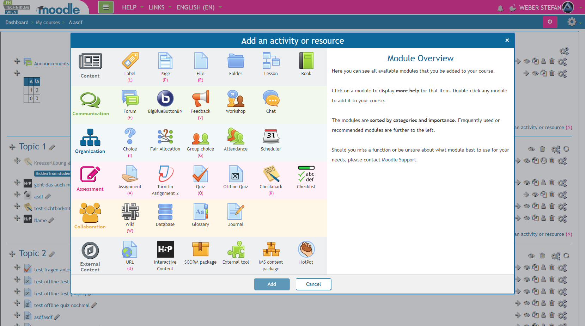
Task: Toggle eye for test sichtbarkeit row
Action: pos(527,206)
